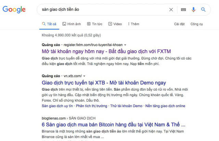Viewport: 219px width, 141px height.
Task: Open the on-screen keyboard icon
Action: click(x=183, y=10)
